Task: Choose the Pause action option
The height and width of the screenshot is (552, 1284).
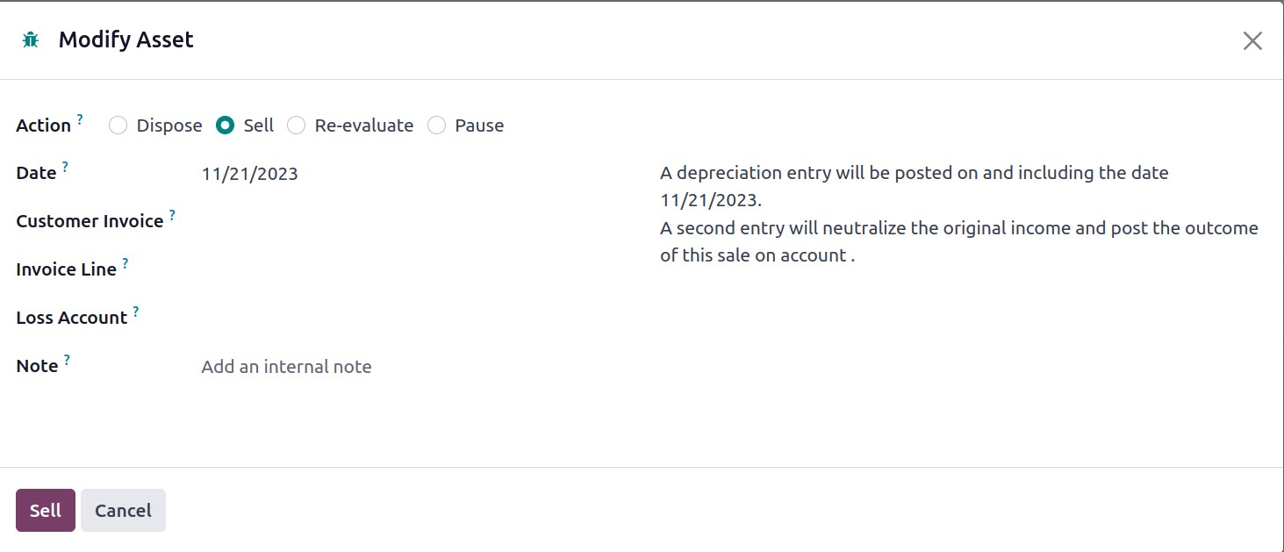Action: [436, 125]
